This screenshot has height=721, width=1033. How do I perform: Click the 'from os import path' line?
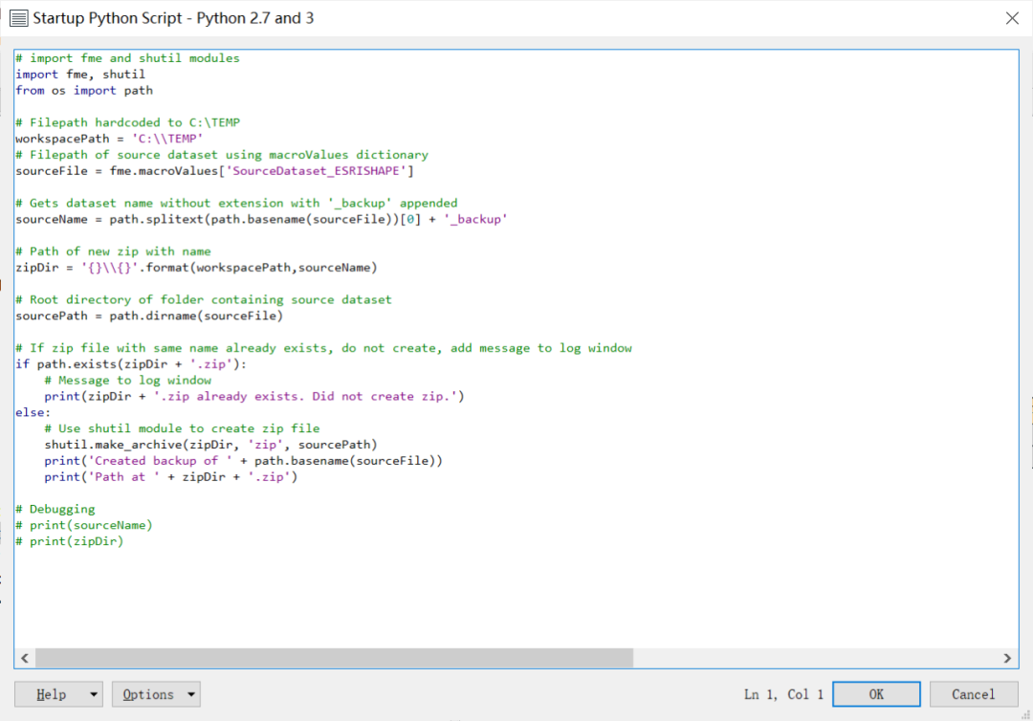click(84, 90)
